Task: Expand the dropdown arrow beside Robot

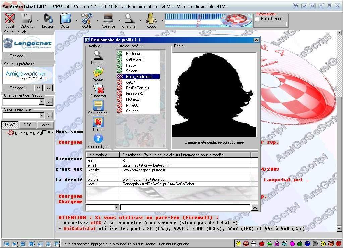Action: [162, 20]
